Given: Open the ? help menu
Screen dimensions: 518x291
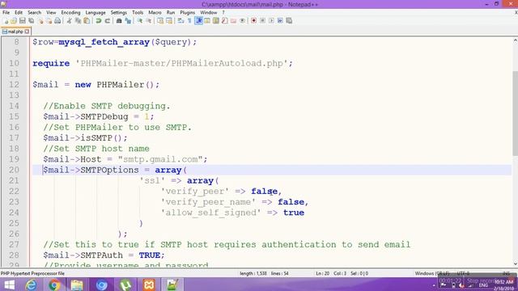Looking at the screenshot, I should pos(223,13).
